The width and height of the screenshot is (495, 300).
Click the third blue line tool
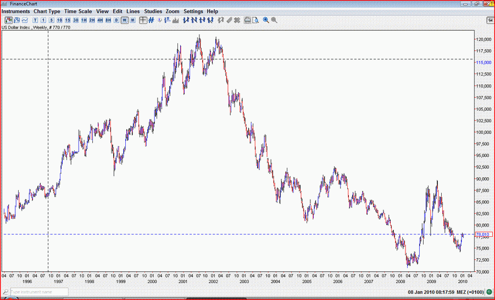click(202, 20)
